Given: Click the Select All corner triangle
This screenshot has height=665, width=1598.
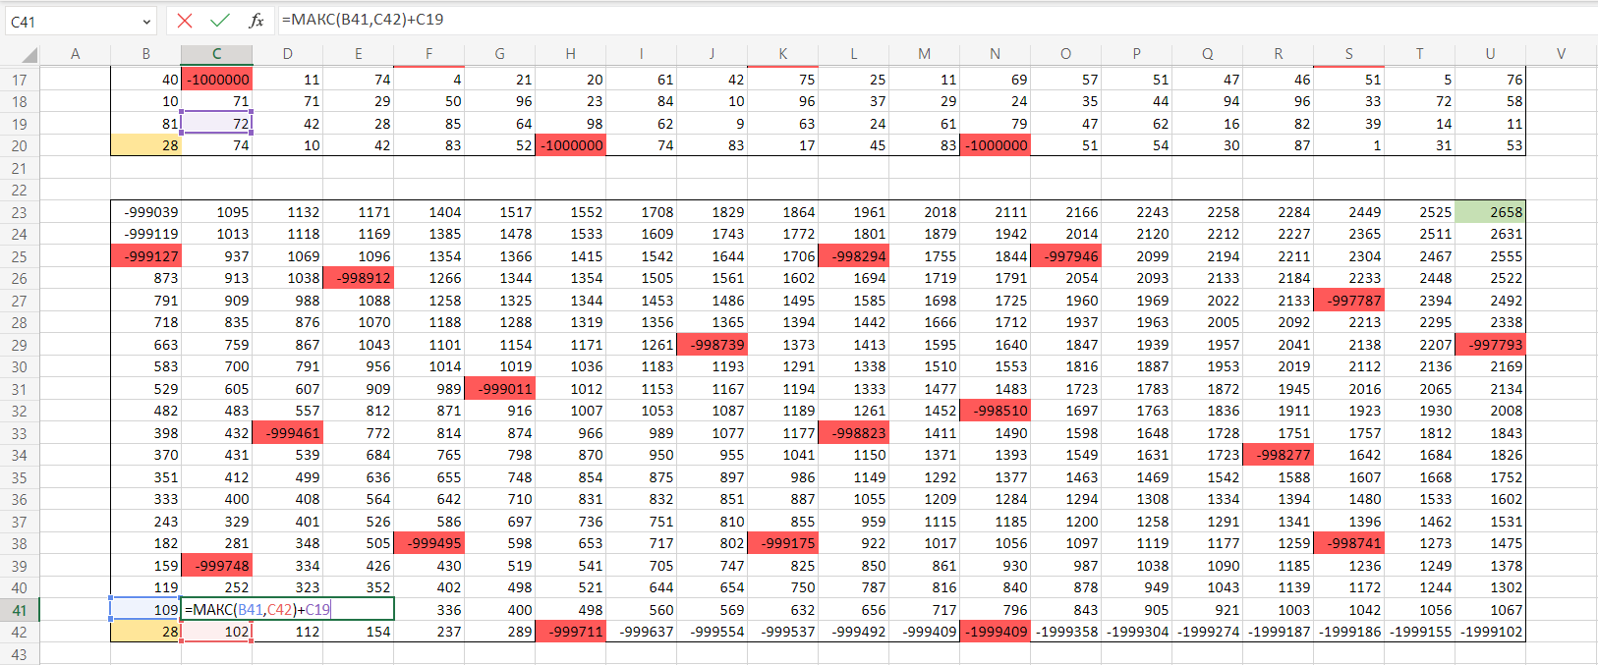Looking at the screenshot, I should tap(28, 54).
